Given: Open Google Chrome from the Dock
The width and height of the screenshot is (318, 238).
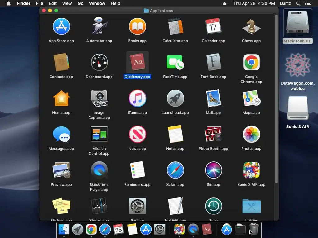Looking at the screenshot, I should click(x=91, y=229).
